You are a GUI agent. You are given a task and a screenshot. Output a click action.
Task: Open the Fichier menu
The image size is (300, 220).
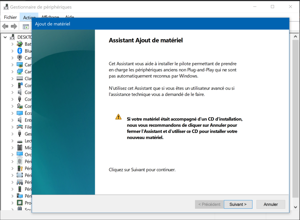10,17
